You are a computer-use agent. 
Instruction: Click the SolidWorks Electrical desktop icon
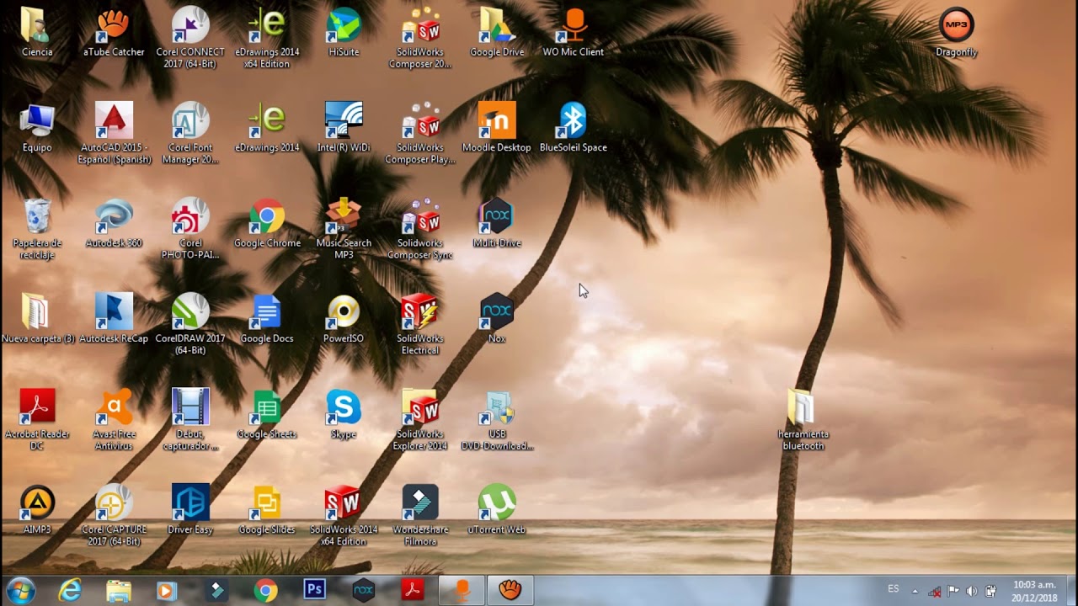(x=420, y=324)
